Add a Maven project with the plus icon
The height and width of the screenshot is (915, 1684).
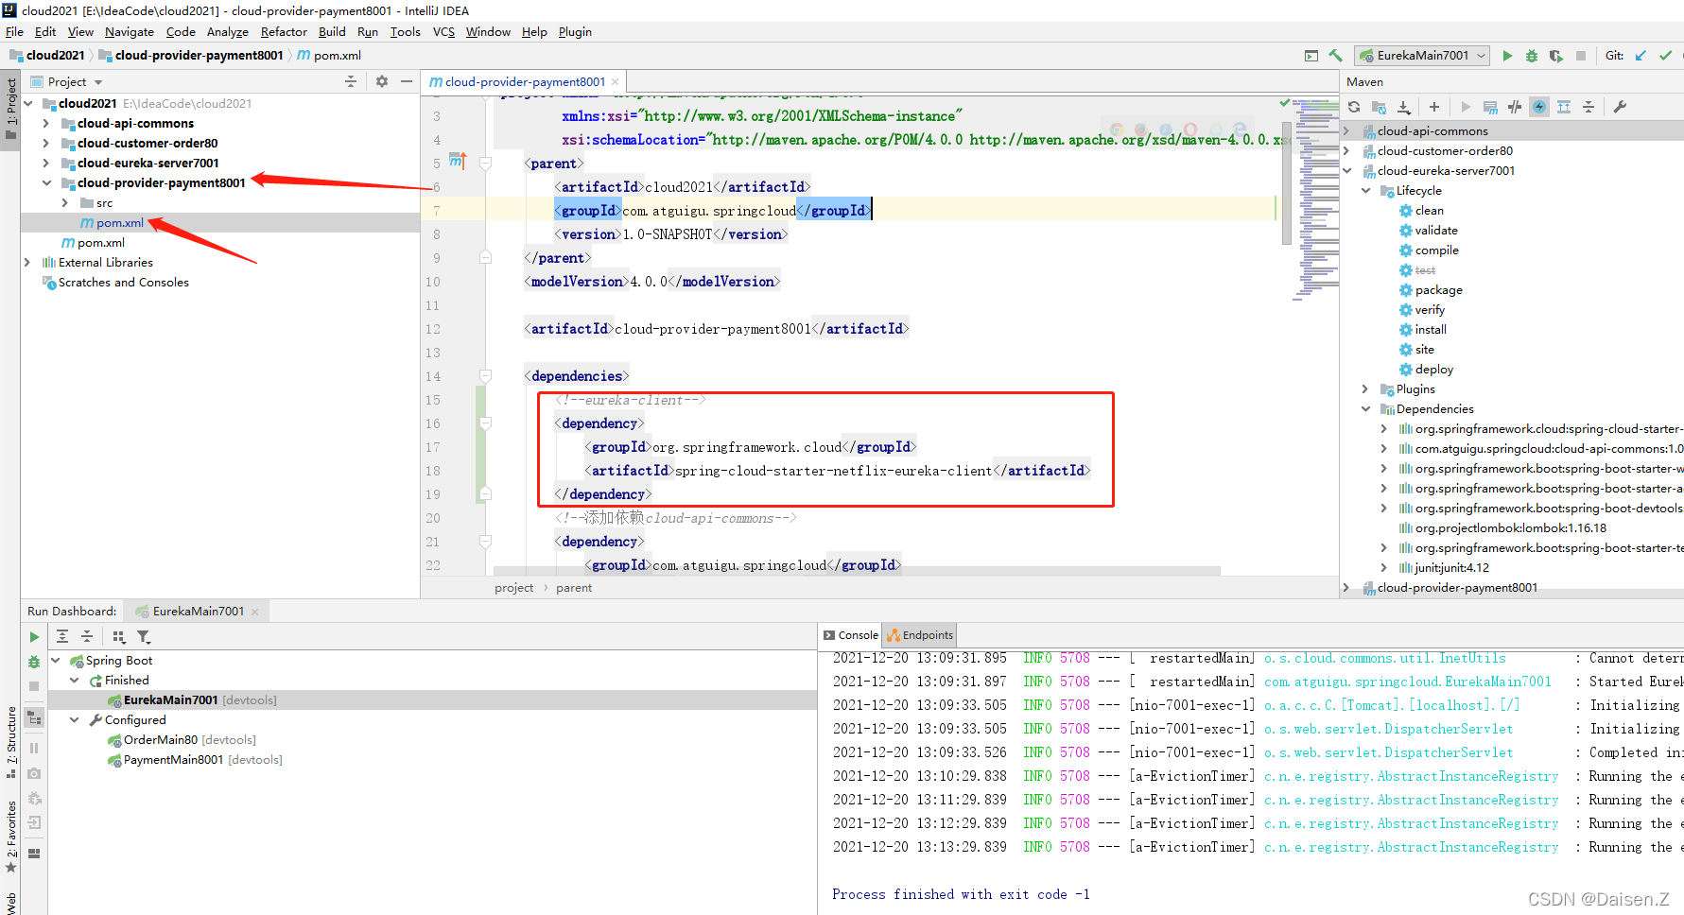point(1434,107)
